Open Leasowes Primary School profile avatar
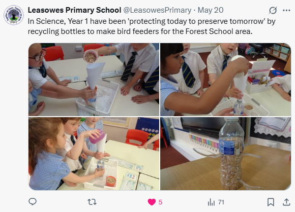This screenshot has width=295, height=212. (x=14, y=15)
